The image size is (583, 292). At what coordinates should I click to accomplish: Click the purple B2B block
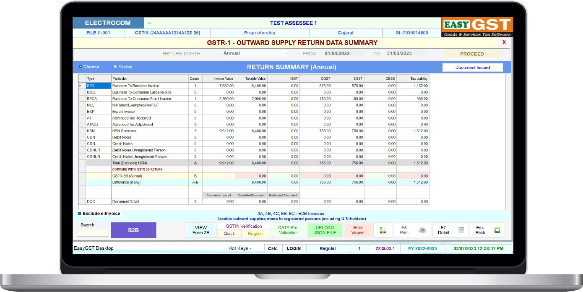point(133,230)
